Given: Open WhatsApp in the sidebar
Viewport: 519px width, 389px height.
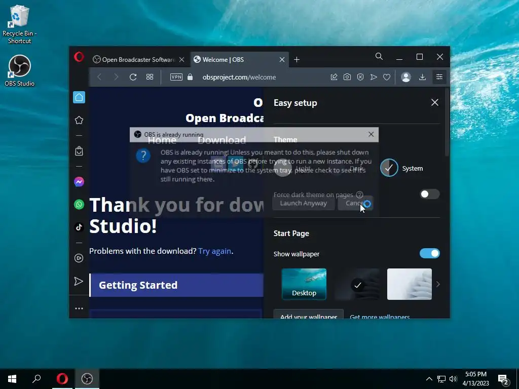Looking at the screenshot, I should 79,205.
